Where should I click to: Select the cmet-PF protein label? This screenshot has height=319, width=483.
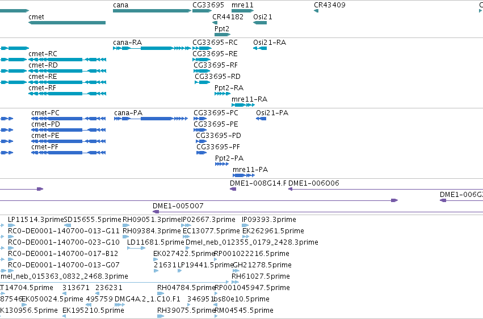(45, 147)
